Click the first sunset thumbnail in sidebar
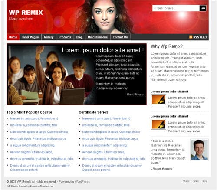 (x=158, y=99)
